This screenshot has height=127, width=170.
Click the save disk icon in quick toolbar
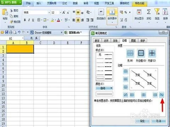click(7, 32)
